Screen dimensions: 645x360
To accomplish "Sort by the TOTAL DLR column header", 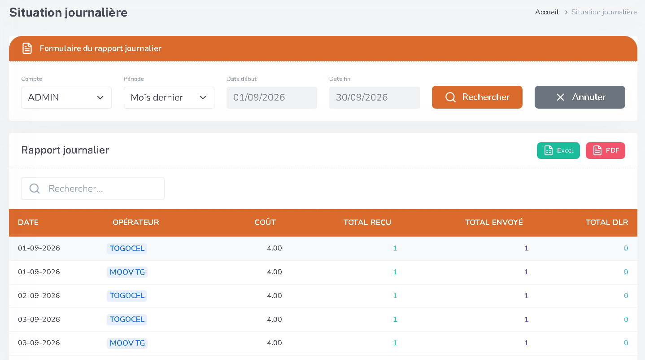I will [x=607, y=222].
